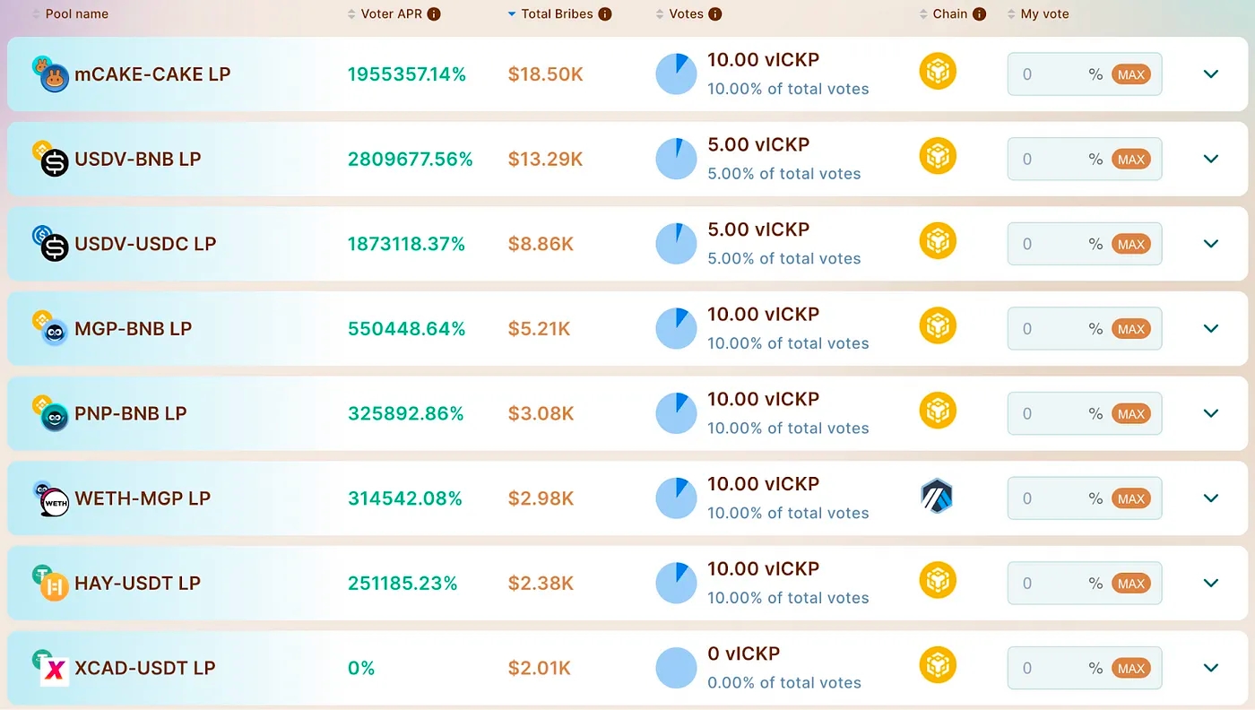Image resolution: width=1255 pixels, height=710 pixels.
Task: Click the Chain column info icon
Action: pyautogui.click(x=979, y=14)
